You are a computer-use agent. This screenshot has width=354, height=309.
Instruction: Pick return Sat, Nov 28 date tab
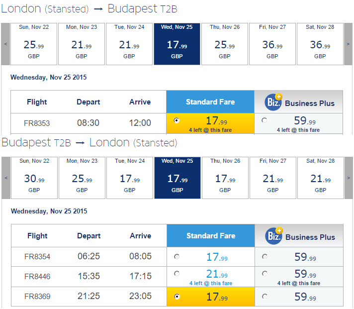click(x=321, y=178)
